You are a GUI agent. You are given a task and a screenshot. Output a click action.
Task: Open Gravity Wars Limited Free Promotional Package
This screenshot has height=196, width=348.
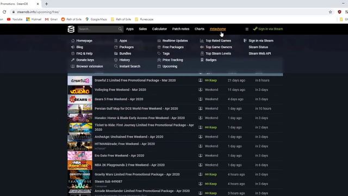[x=137, y=174]
